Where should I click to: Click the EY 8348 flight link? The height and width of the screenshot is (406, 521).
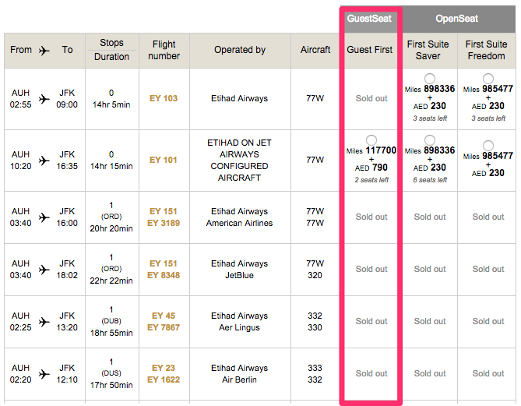[164, 276]
